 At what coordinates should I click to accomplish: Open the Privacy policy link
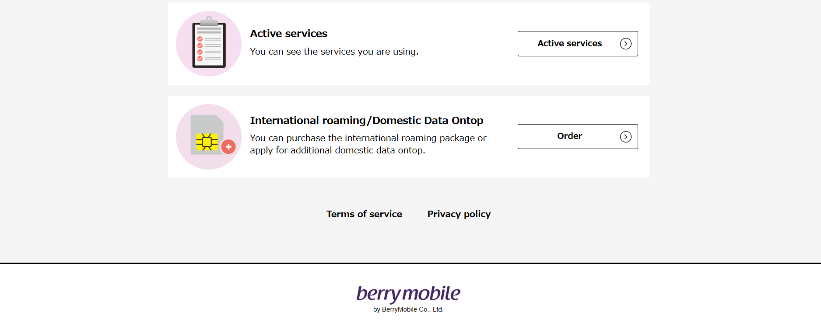pyautogui.click(x=459, y=214)
